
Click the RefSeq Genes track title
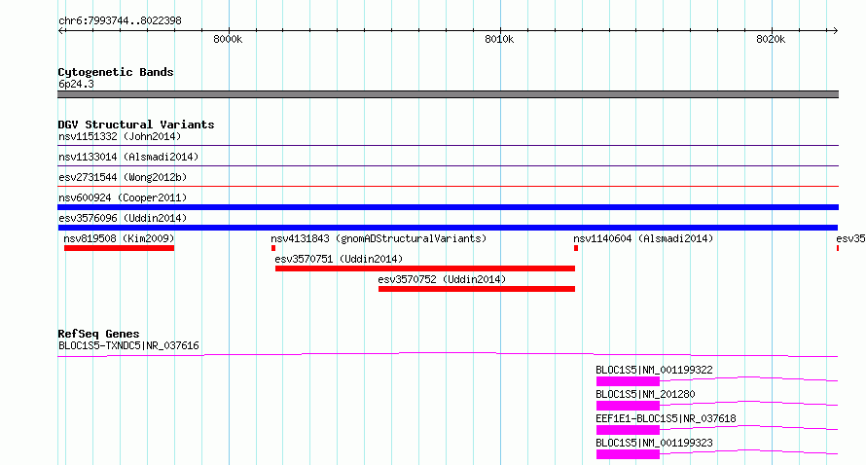point(98,334)
